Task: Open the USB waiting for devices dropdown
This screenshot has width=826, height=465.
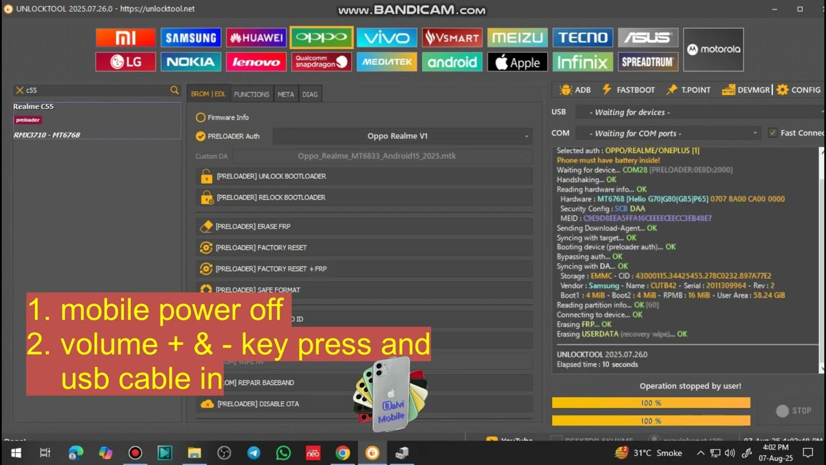Action: pos(699,112)
